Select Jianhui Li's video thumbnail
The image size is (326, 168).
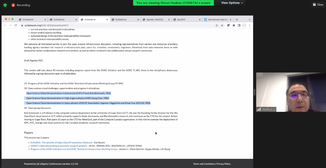click(291, 92)
